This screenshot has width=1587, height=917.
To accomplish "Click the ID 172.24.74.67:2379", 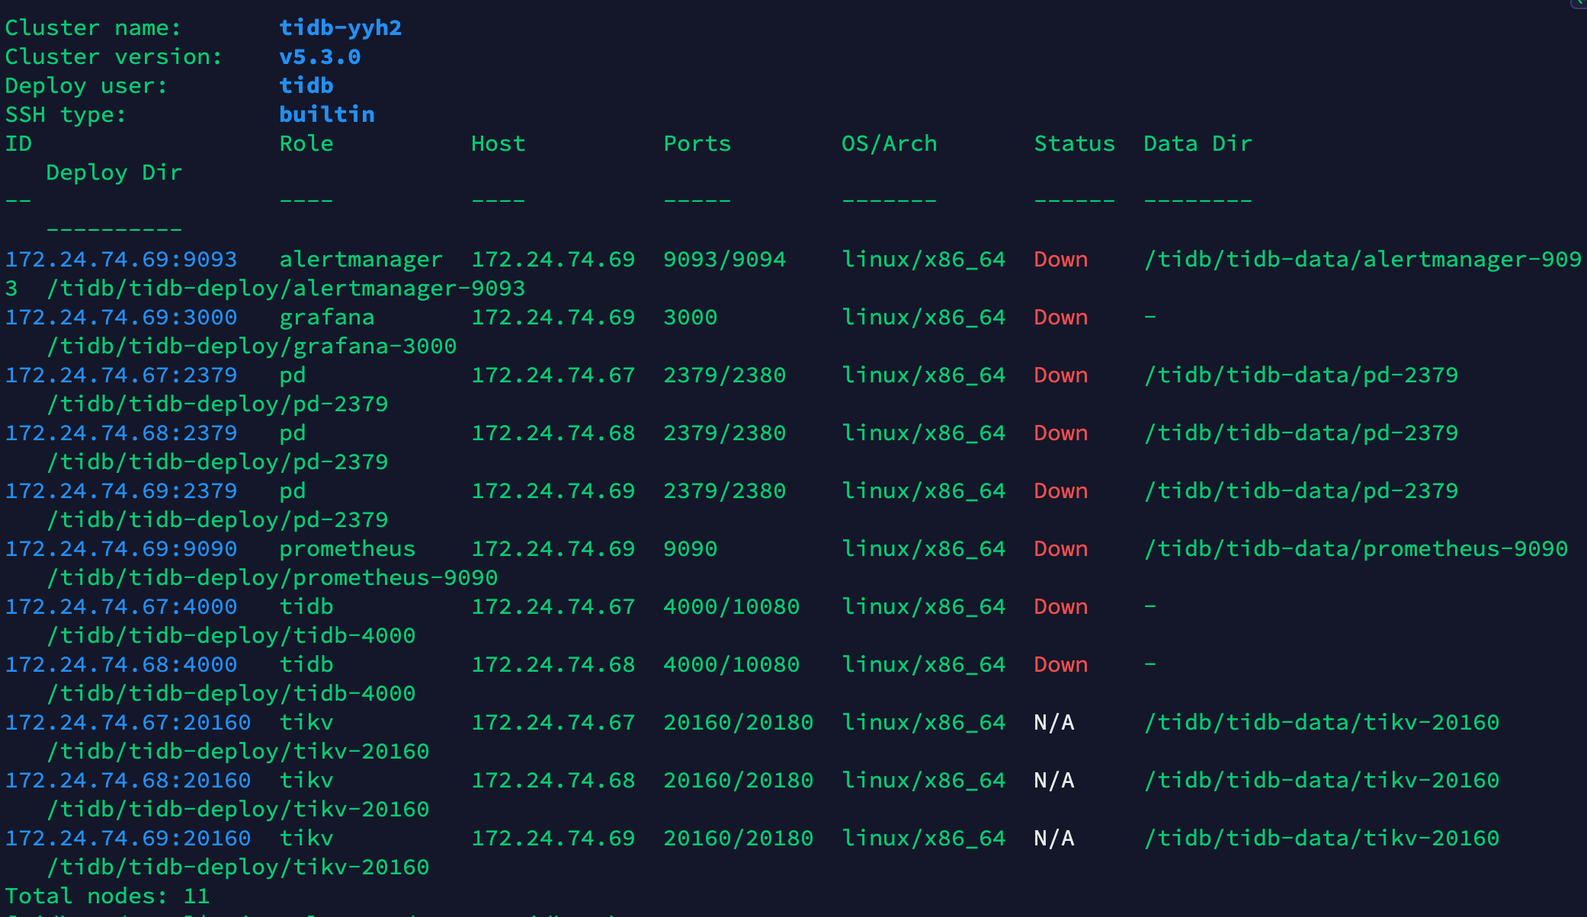I will (x=120, y=375).
